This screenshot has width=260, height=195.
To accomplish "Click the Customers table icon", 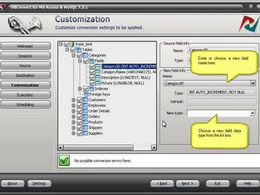I will pyautogui.click(x=85, y=100).
